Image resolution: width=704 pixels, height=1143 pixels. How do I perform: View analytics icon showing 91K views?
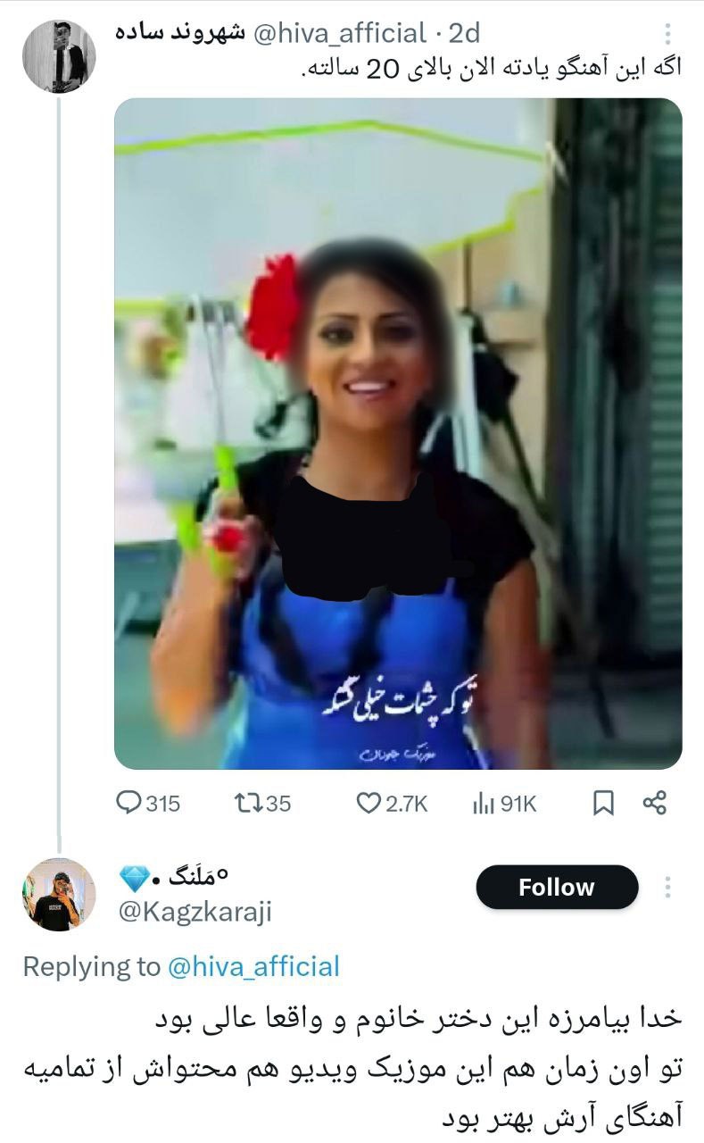coord(483,804)
